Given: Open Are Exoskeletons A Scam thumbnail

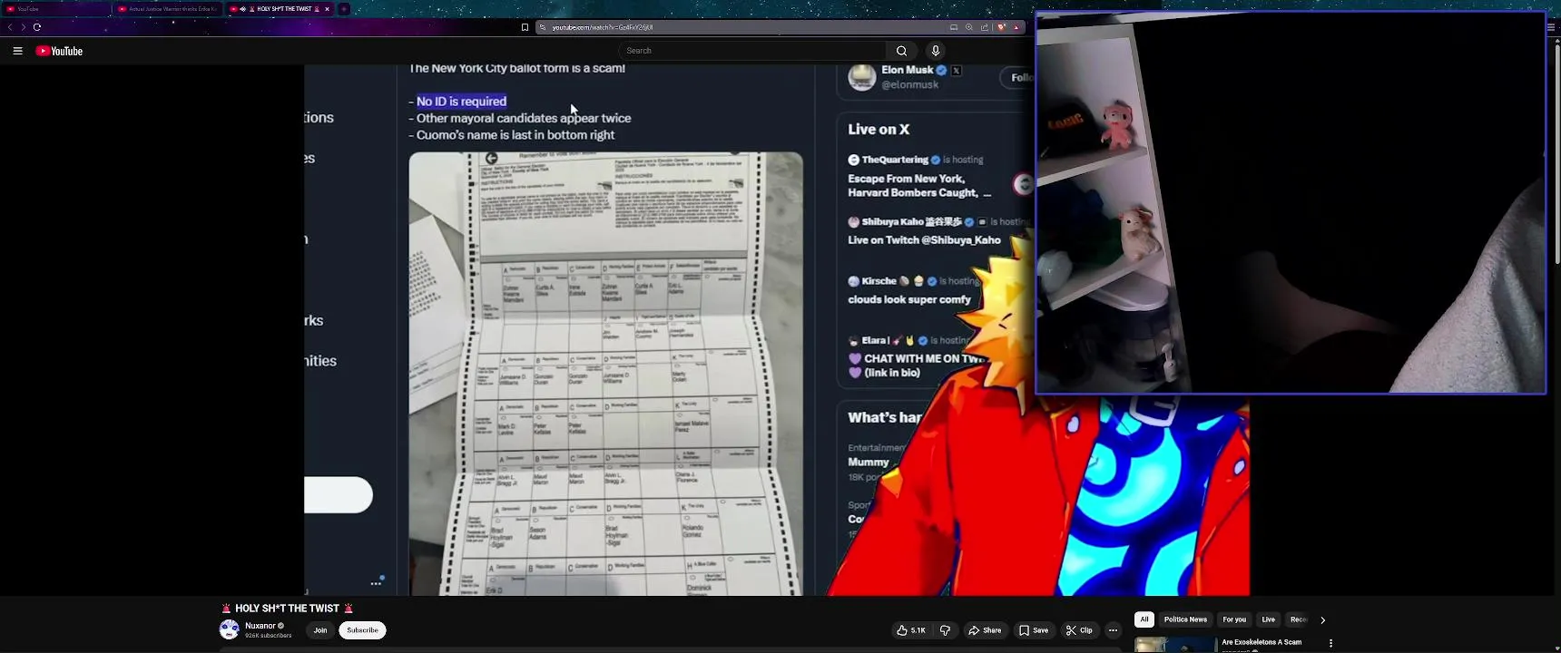Looking at the screenshot, I should (x=1175, y=645).
